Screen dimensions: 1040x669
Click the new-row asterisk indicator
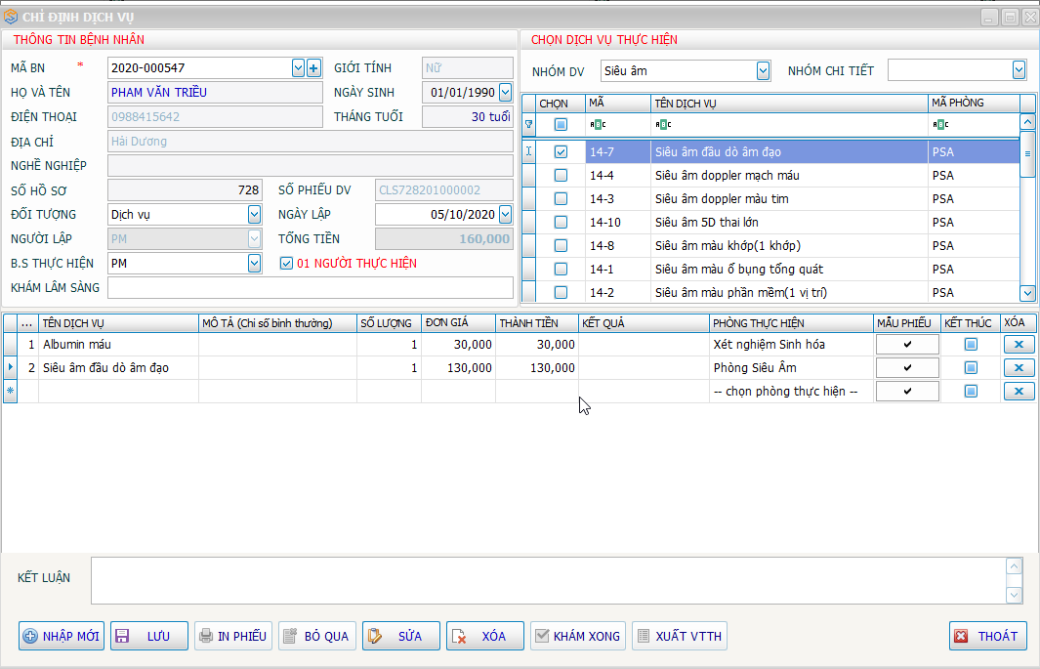point(10,392)
